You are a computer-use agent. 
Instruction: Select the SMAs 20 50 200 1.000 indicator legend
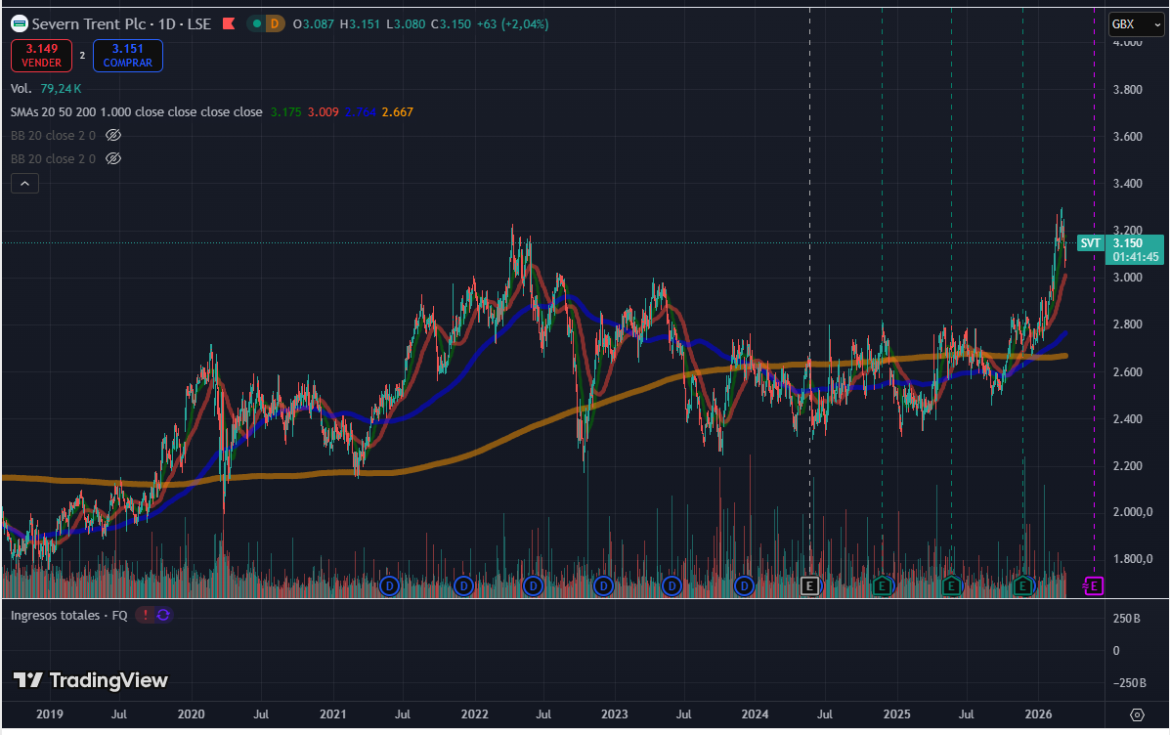(137, 112)
